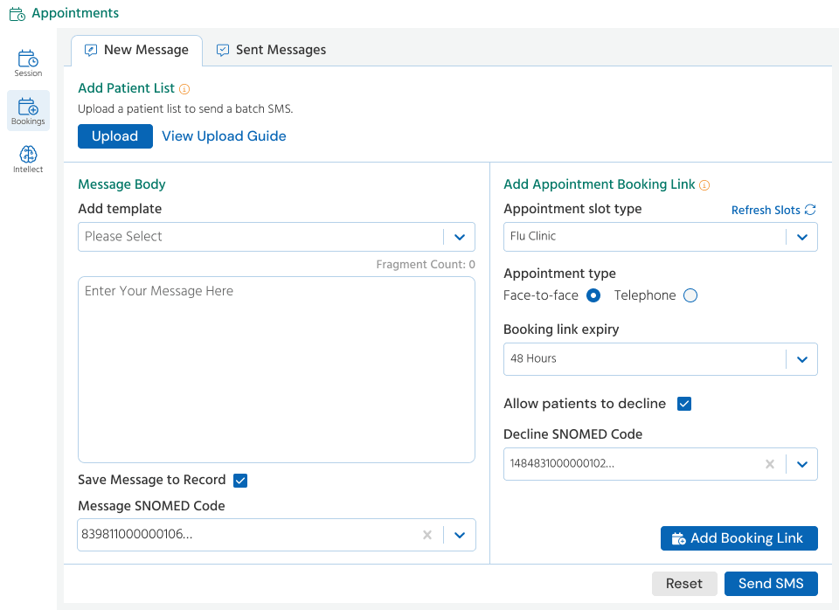Click the Refresh Slots icon
Image resolution: width=839 pixels, height=610 pixels.
810,210
